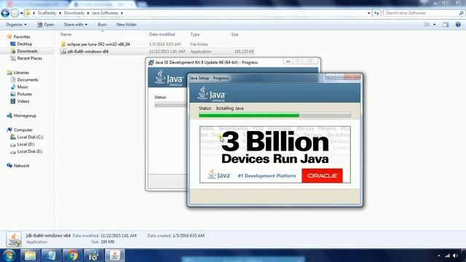Minimize the Java SE Development Kit window

tap(288, 61)
